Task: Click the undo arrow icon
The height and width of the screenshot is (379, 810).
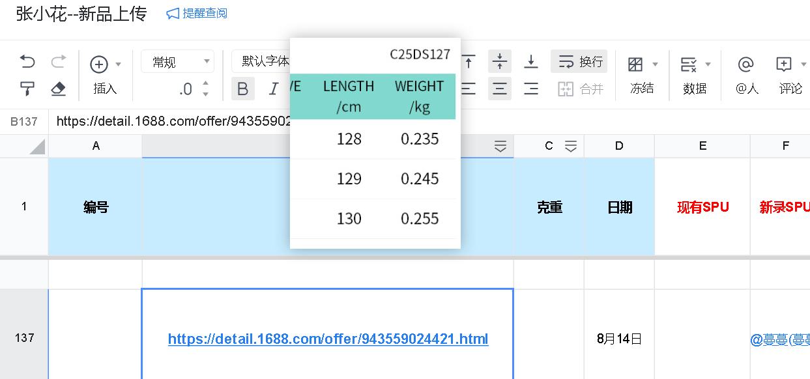Action: (x=27, y=62)
